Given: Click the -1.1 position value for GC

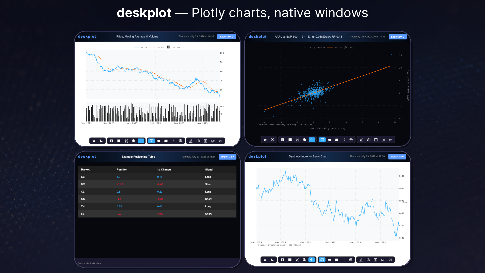Looking at the screenshot, I should pyautogui.click(x=119, y=199).
